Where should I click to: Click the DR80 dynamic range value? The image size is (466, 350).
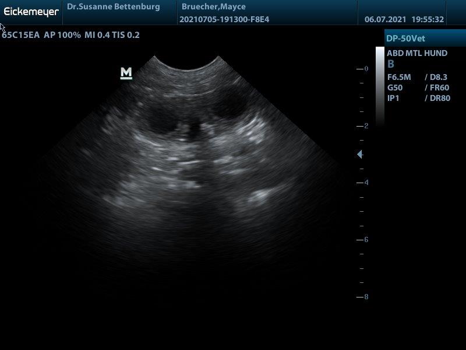point(437,98)
